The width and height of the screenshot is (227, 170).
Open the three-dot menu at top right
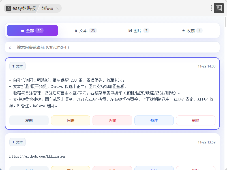point(211,8)
